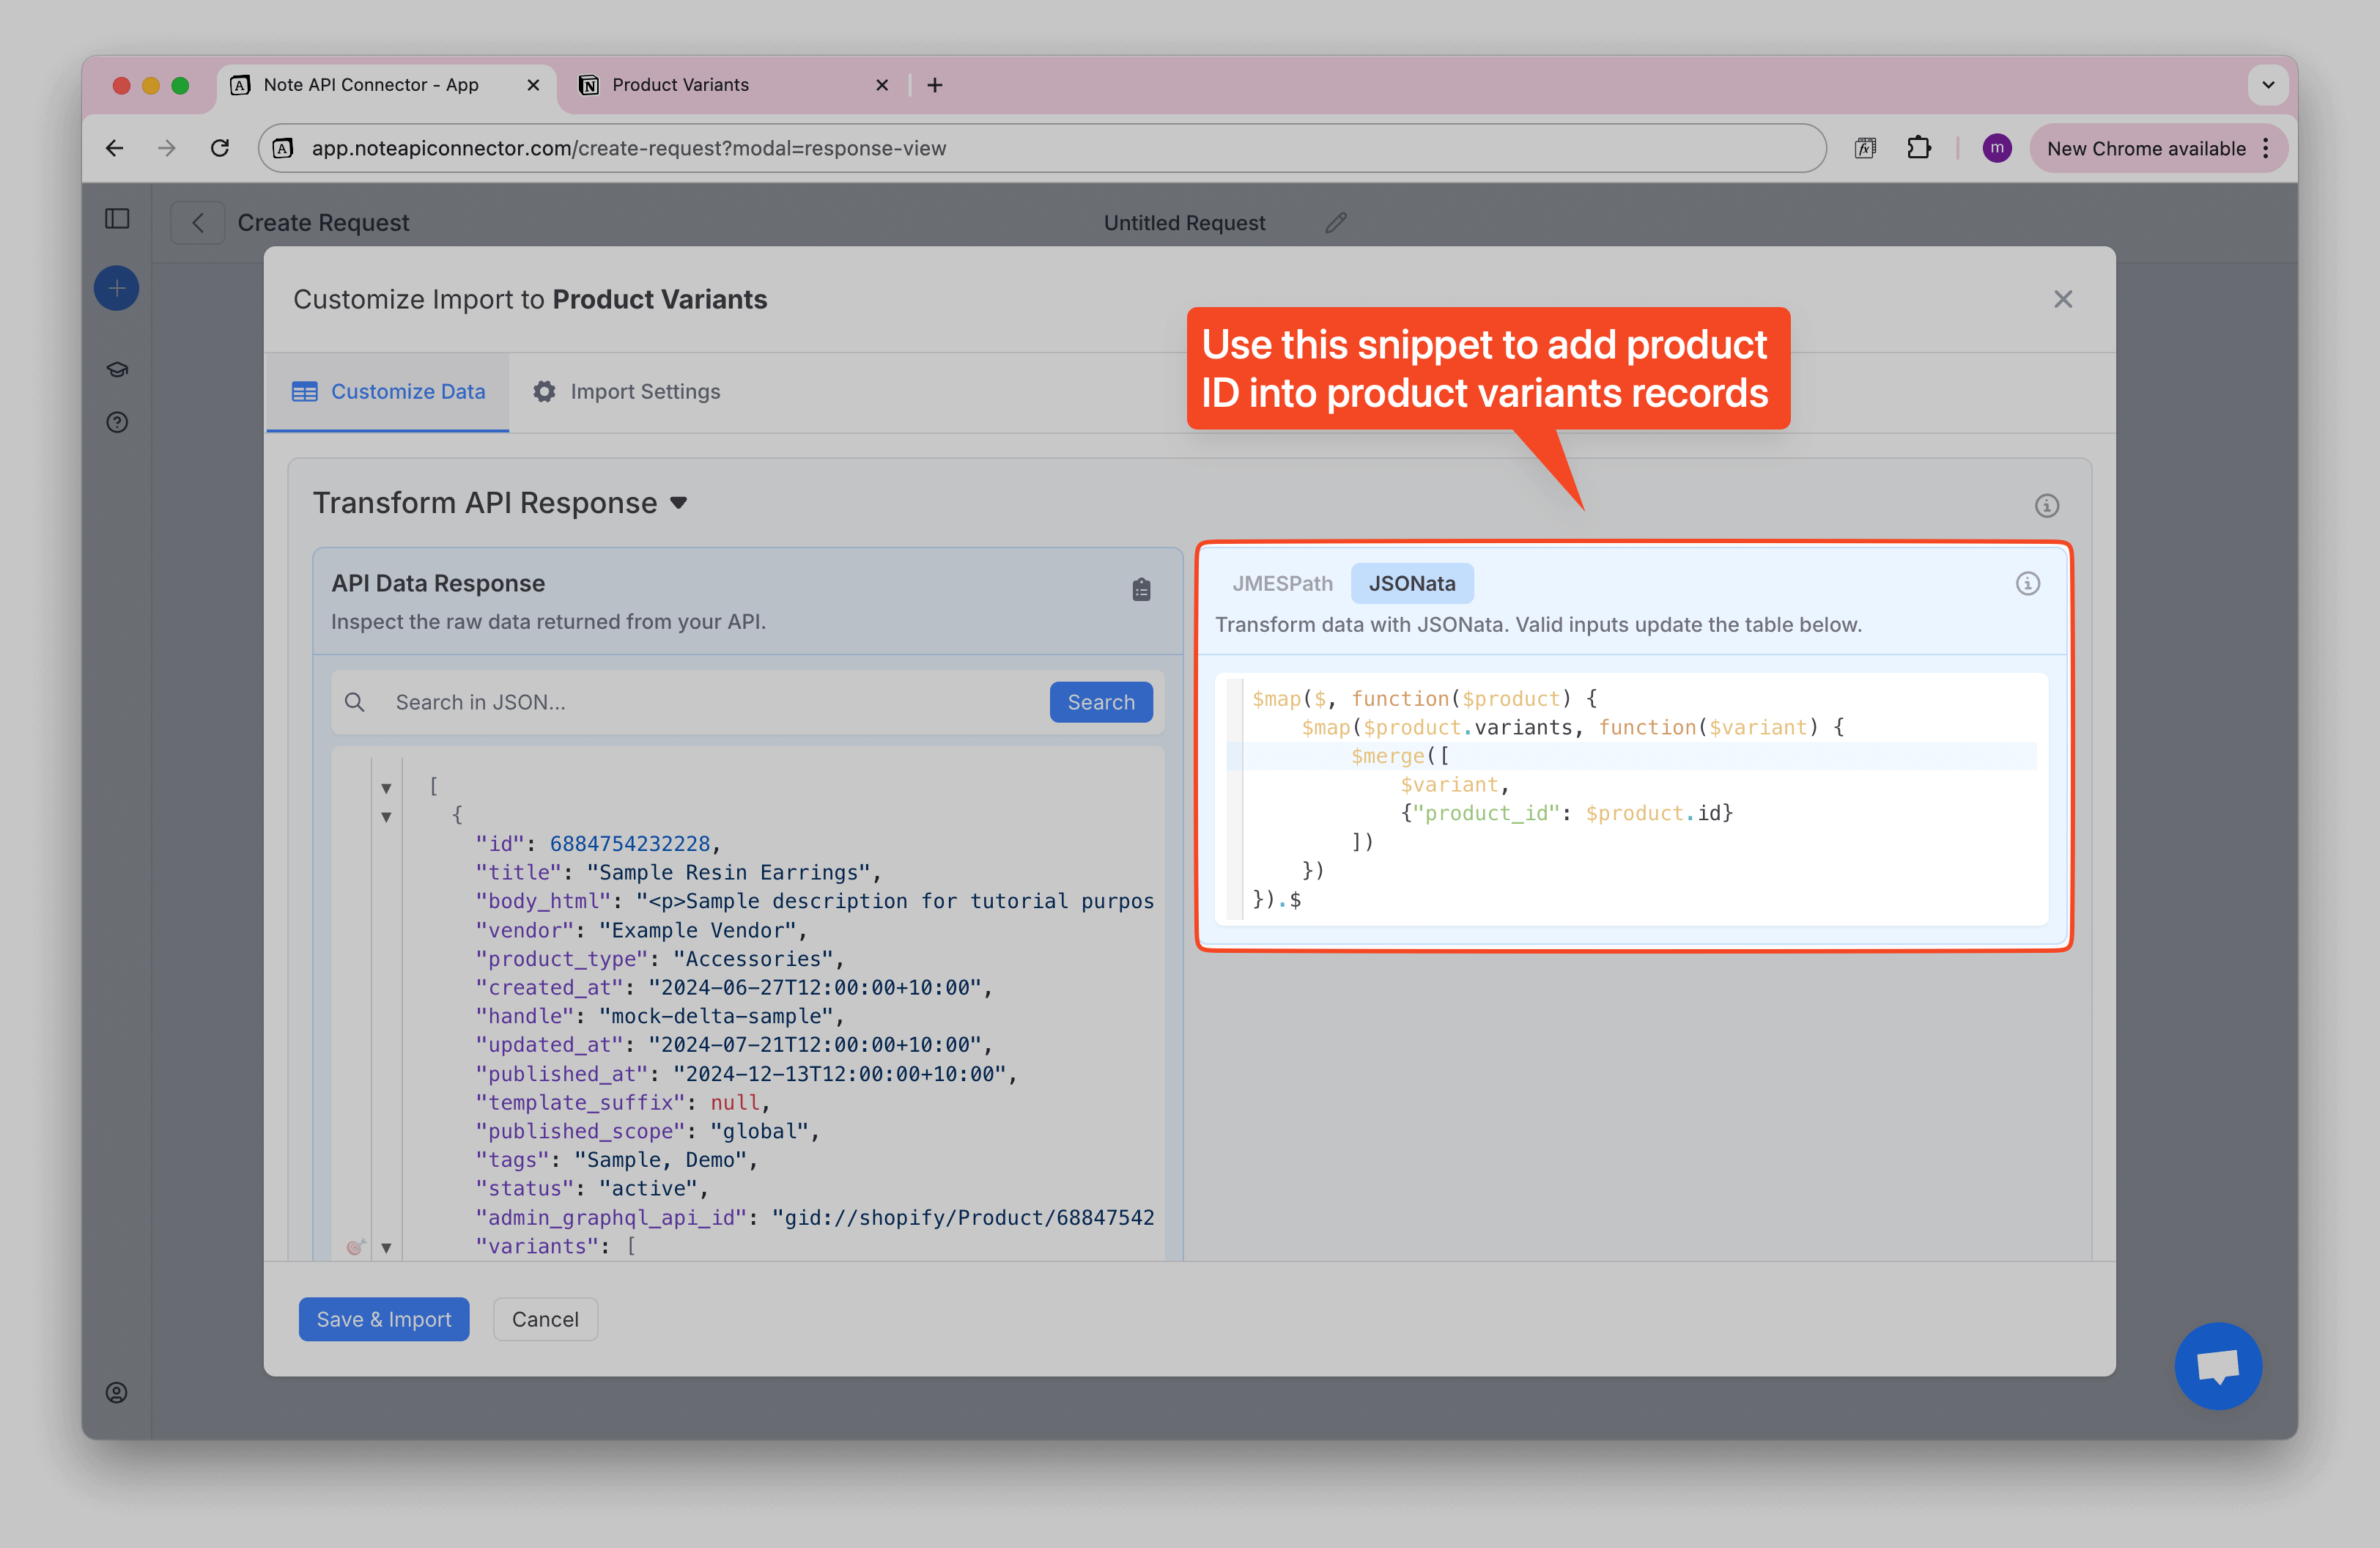Open the chat support bubble
Viewport: 2380px width, 1548px height.
2217,1365
